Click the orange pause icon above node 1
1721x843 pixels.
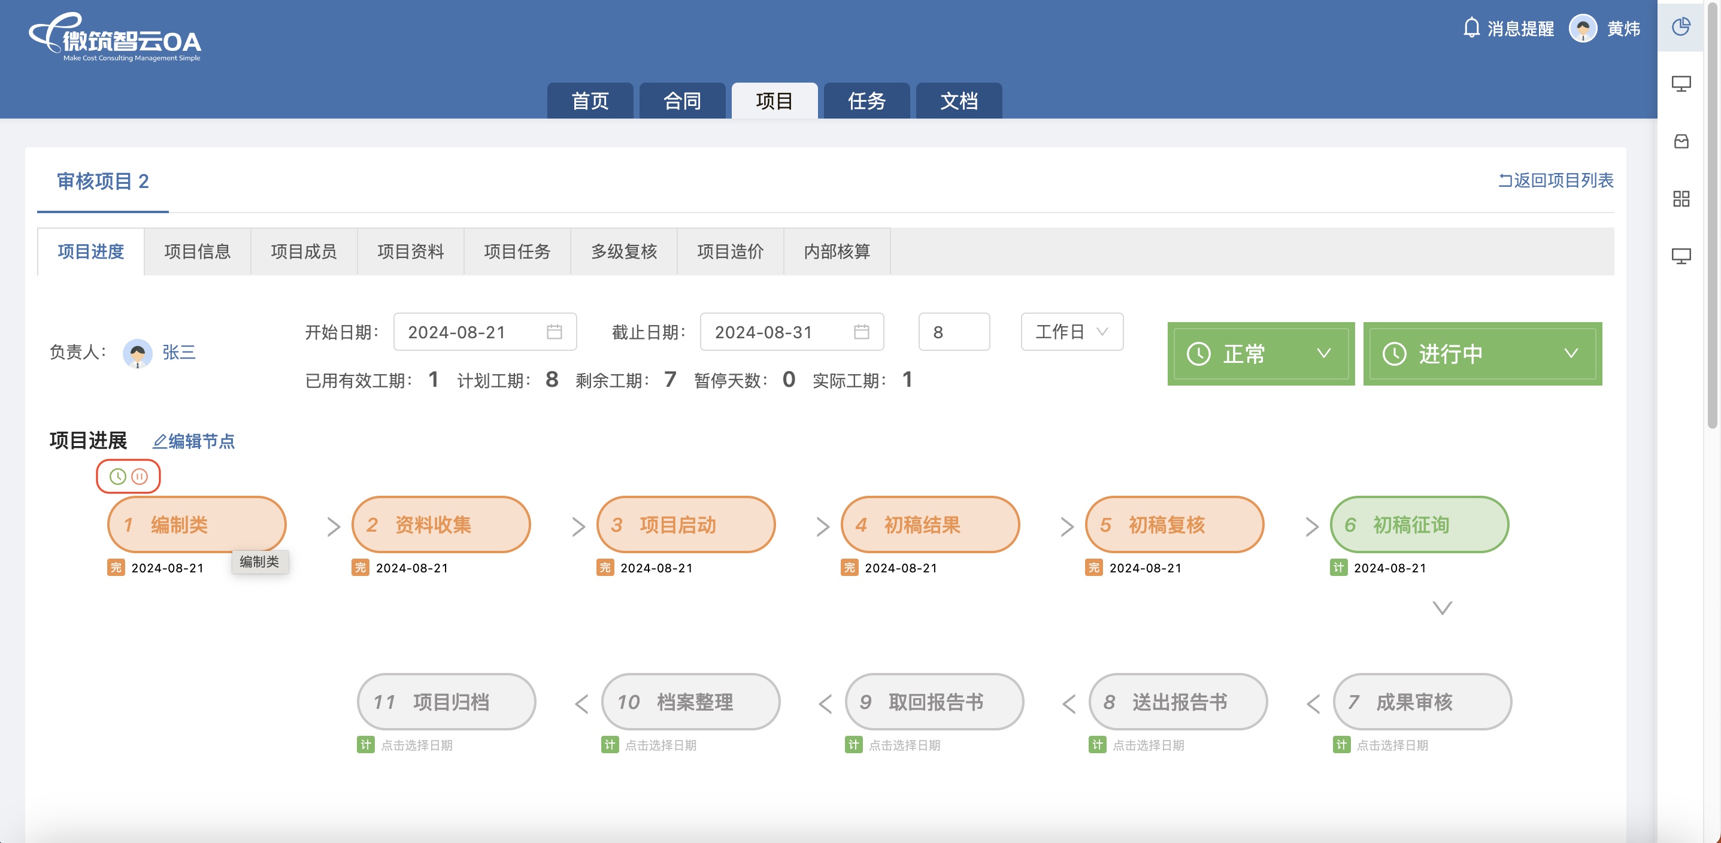tap(140, 476)
